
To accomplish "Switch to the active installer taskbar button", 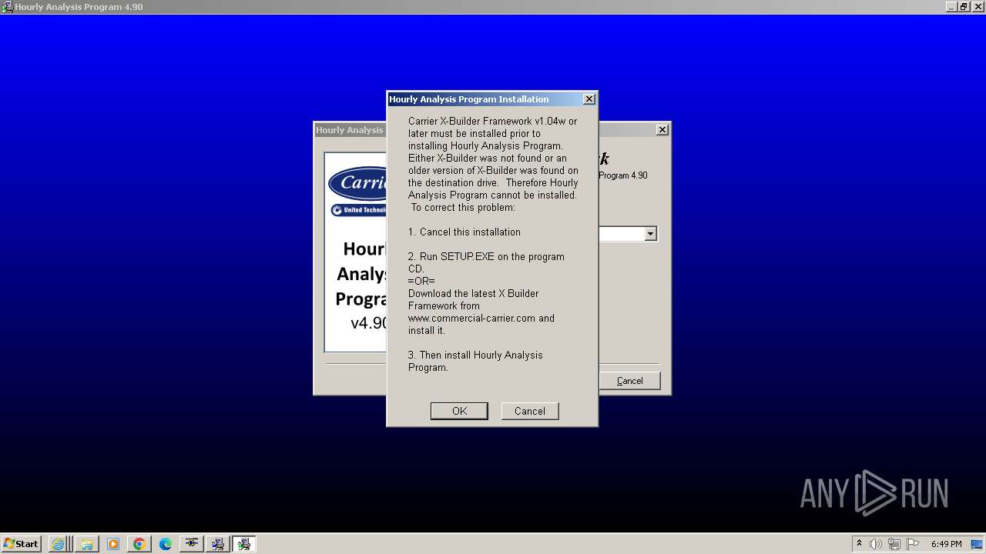I will click(x=244, y=544).
